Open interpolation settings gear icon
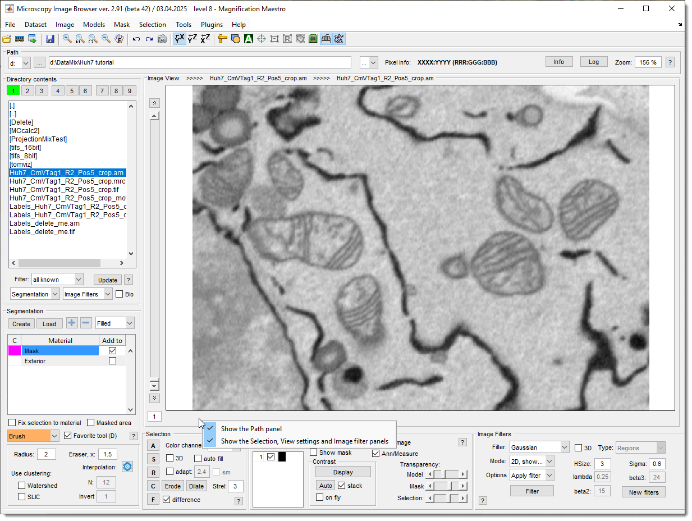This screenshot has height=521, width=692. coord(127,467)
